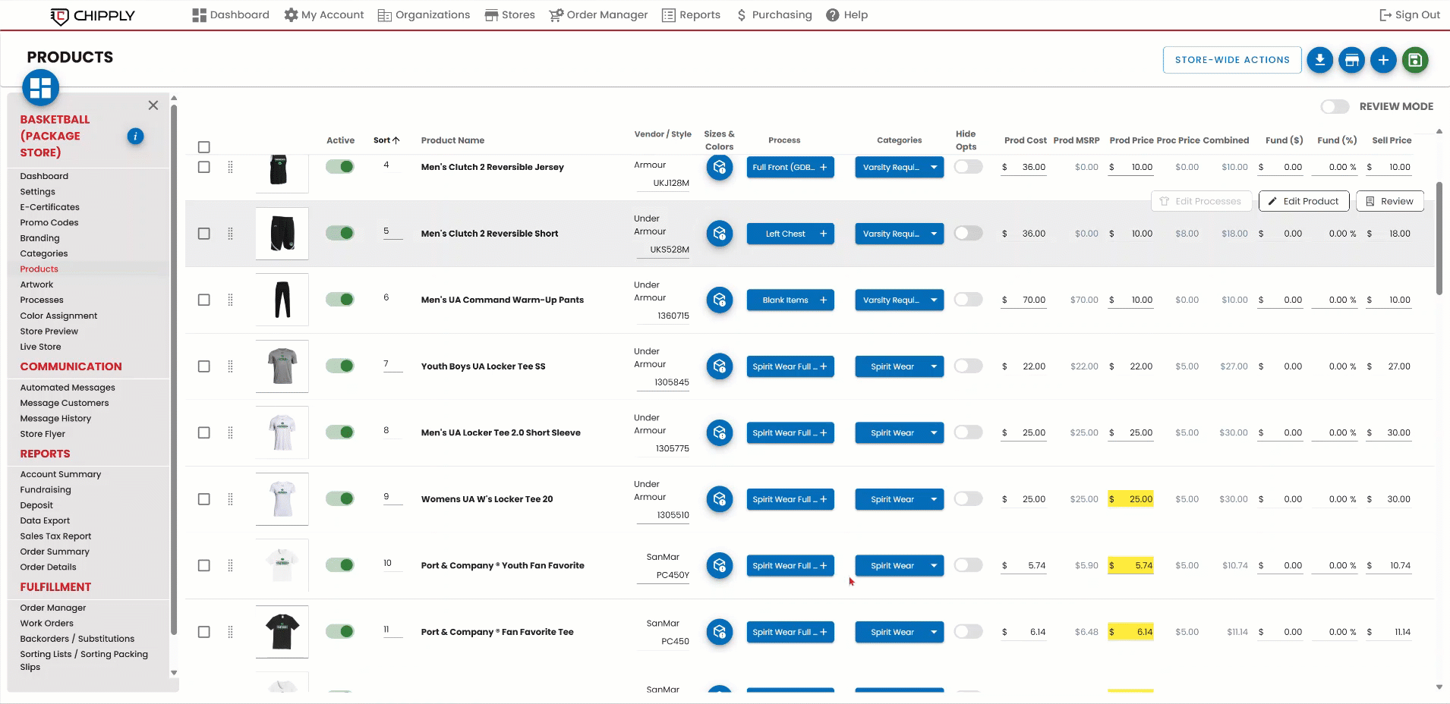The image size is (1450, 704).
Task: Open Spirit Wear category dropdown for Port & Company Youth
Action: (934, 566)
